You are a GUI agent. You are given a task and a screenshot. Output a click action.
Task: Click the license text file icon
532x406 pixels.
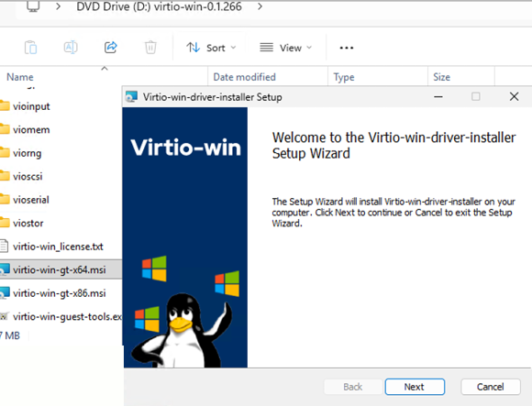4,246
